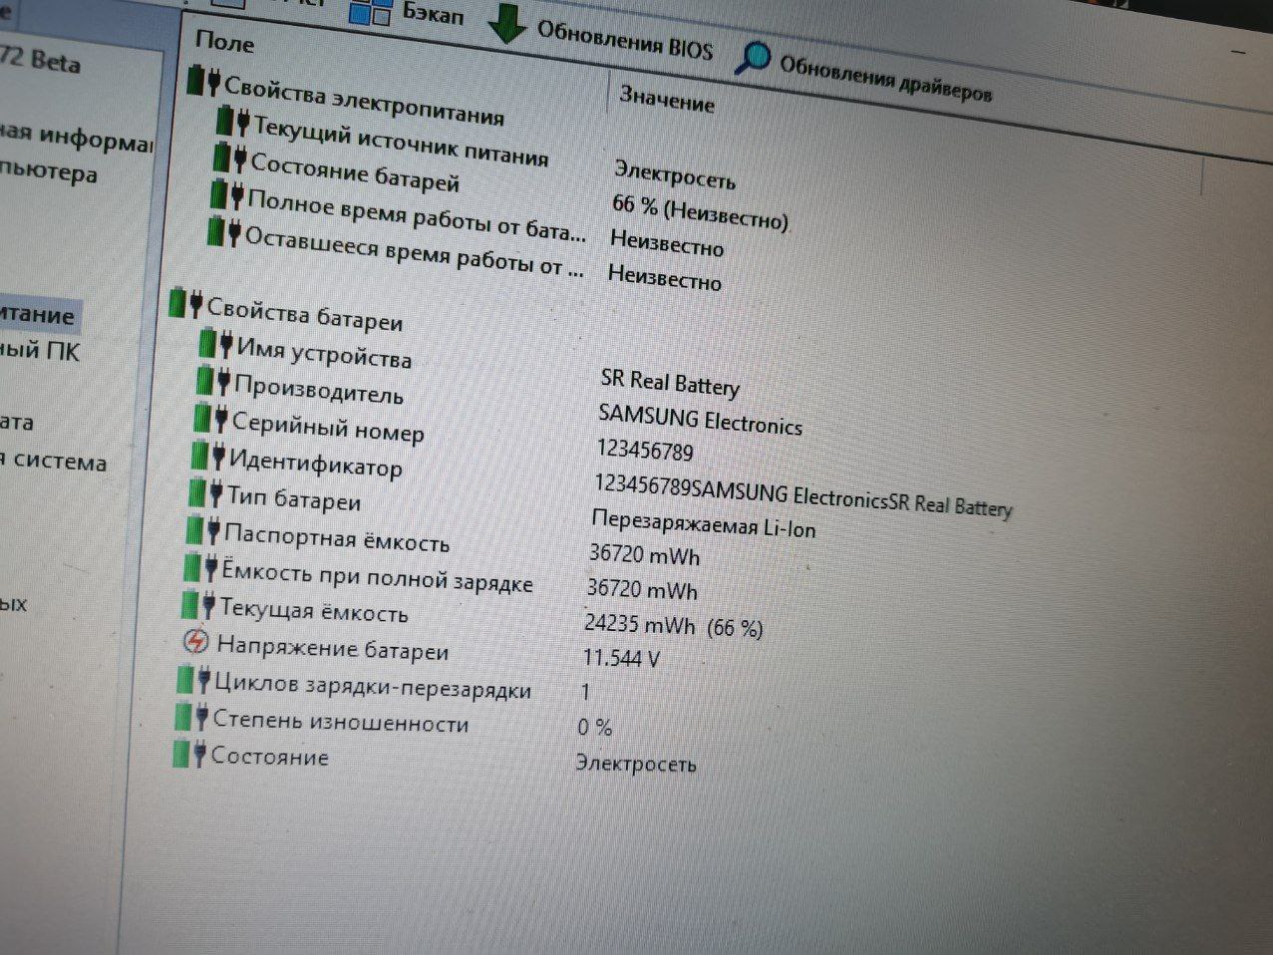The image size is (1273, 955).
Task: Open the sidebar item starting ая информа
Action: click(77, 139)
